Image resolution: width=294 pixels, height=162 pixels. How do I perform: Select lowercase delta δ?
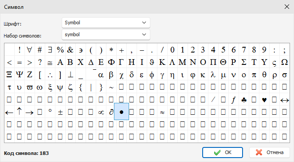(132, 75)
